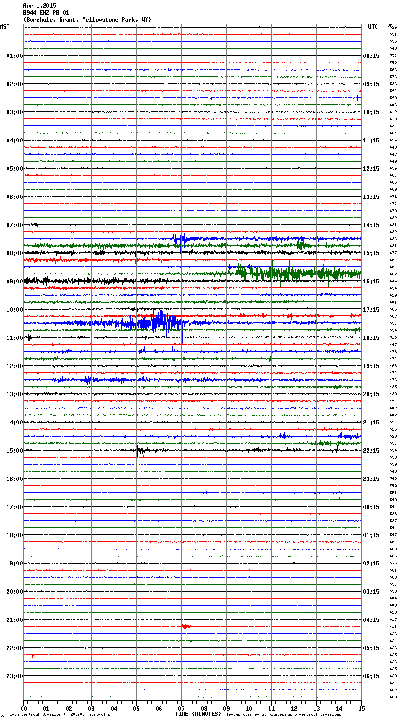Click the blue event onset on 07:30 trace
399x721 pixels.
(178, 239)
